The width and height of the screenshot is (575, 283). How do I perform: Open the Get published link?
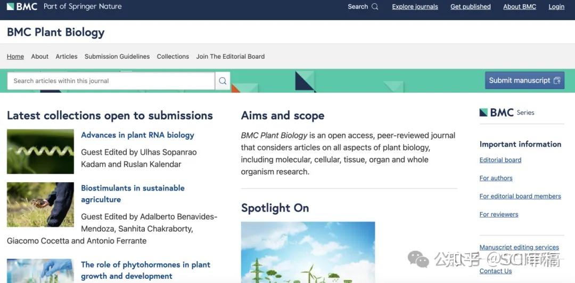pos(471,6)
